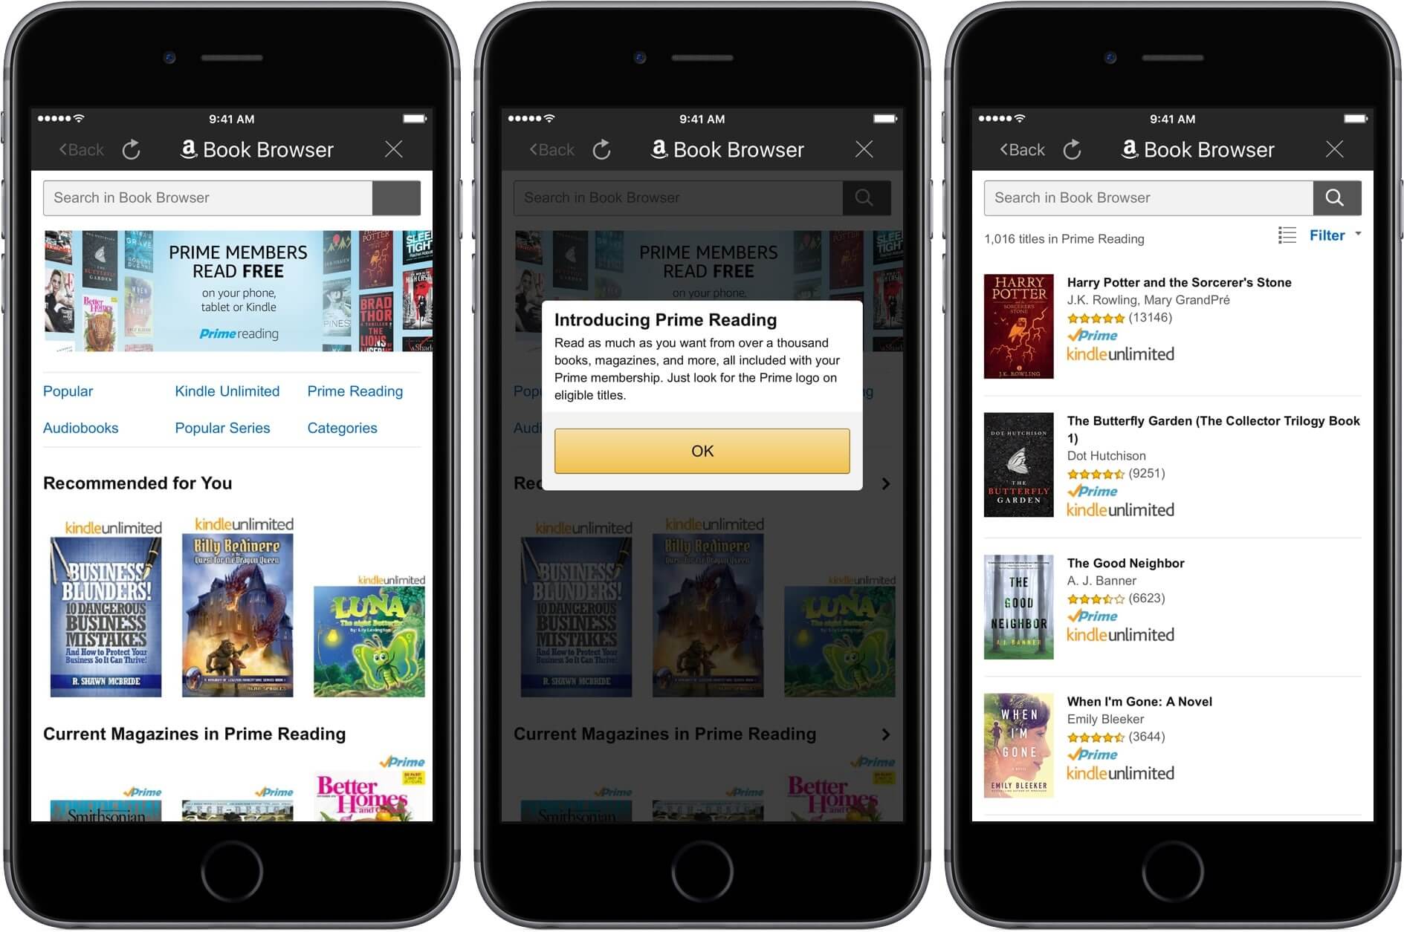Expand the Recommended section chevron, middle phone
1404x932 pixels.
(885, 483)
